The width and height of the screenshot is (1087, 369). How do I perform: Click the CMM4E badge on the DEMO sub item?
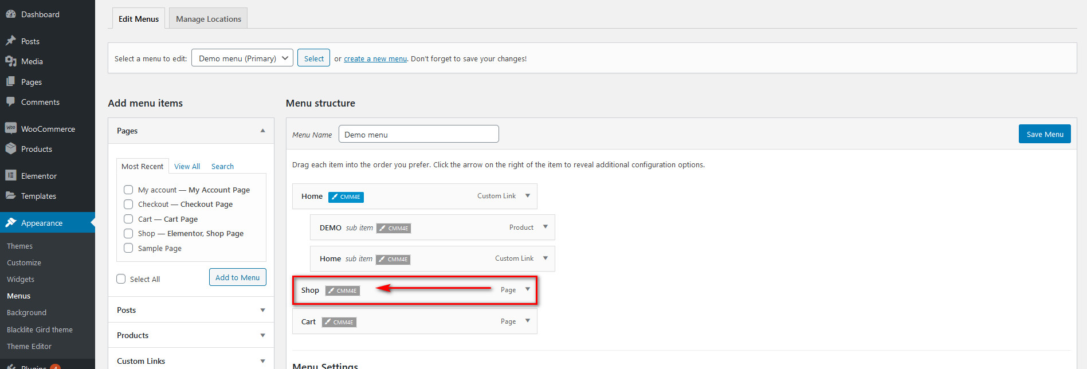394,228
